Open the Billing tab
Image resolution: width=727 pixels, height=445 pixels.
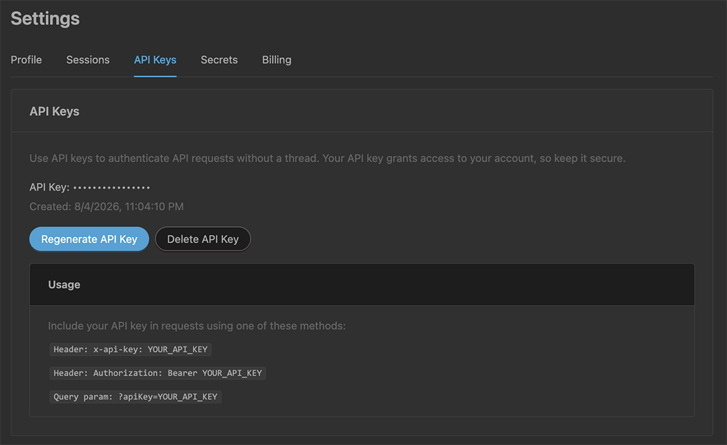click(277, 60)
